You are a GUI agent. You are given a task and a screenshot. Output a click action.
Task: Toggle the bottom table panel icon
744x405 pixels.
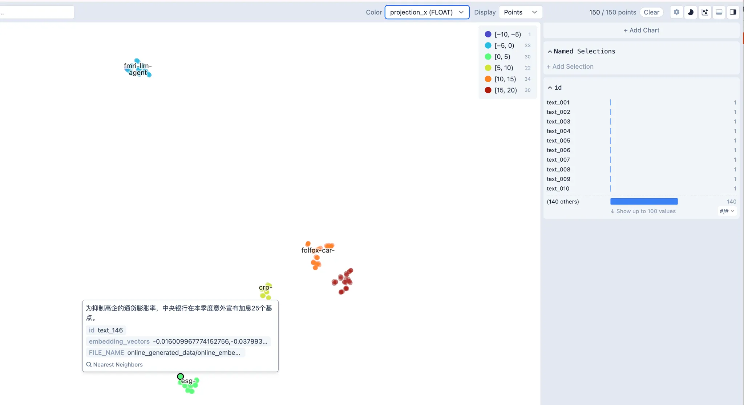[x=719, y=12]
